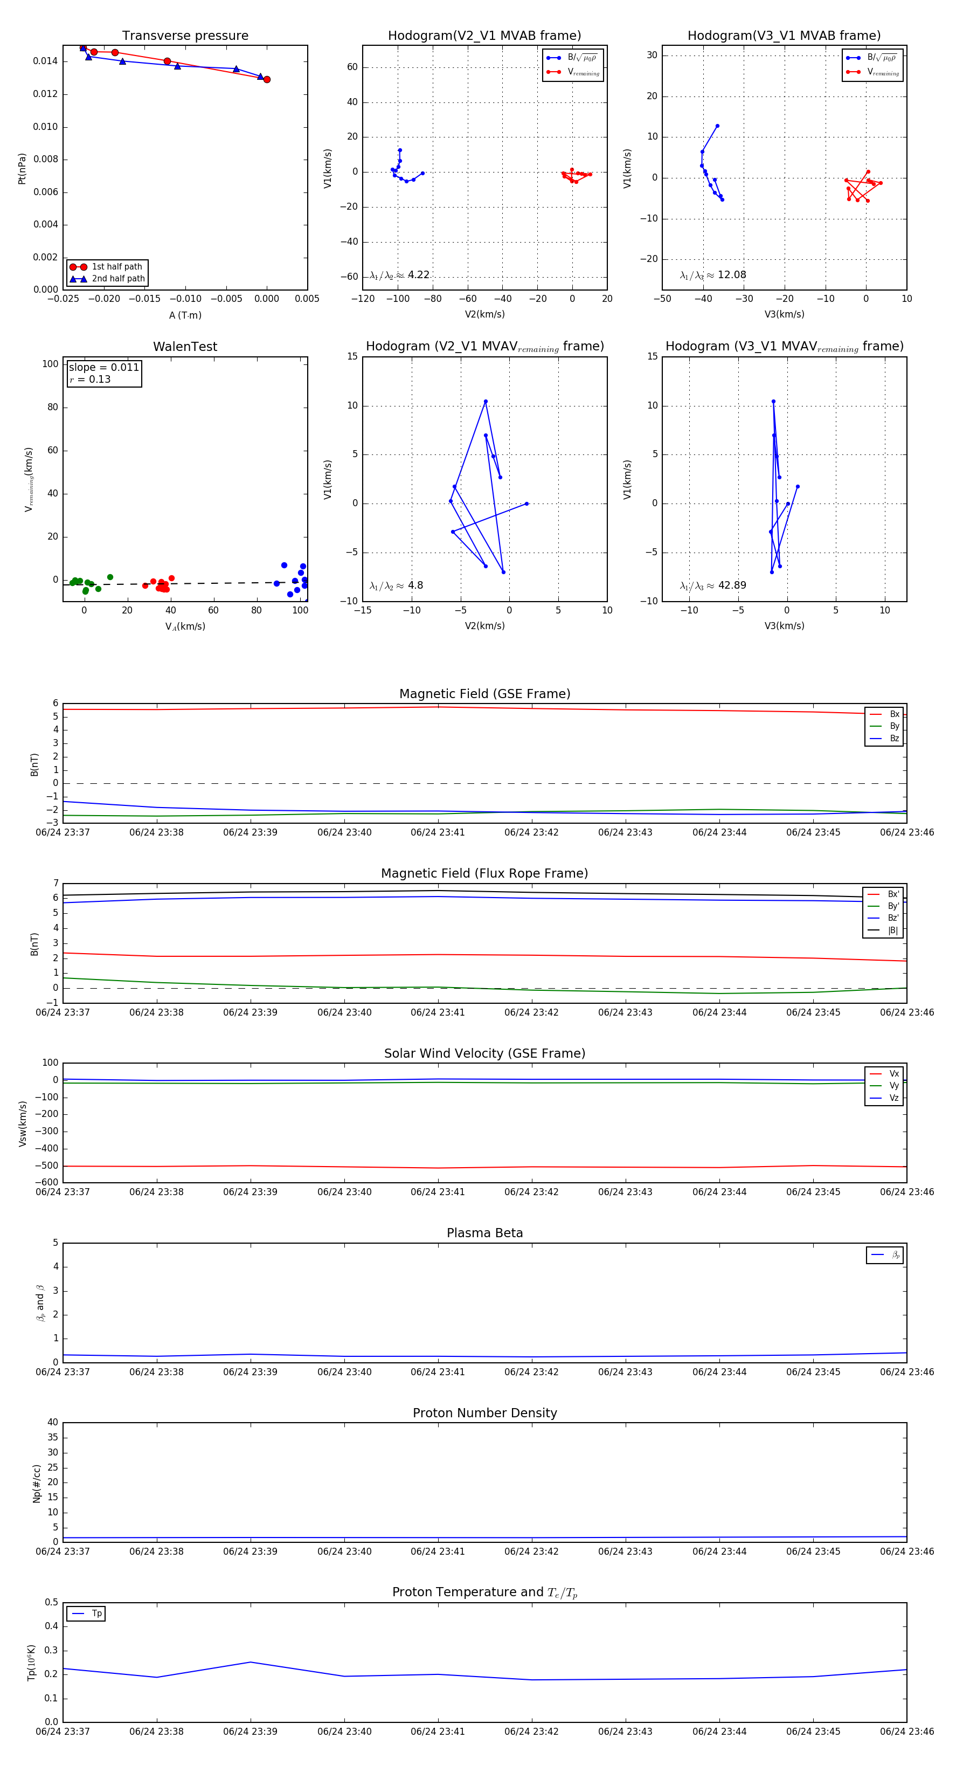Click the "WalenTest" plot title
The width and height of the screenshot is (970, 1779).
pyautogui.click(x=185, y=347)
